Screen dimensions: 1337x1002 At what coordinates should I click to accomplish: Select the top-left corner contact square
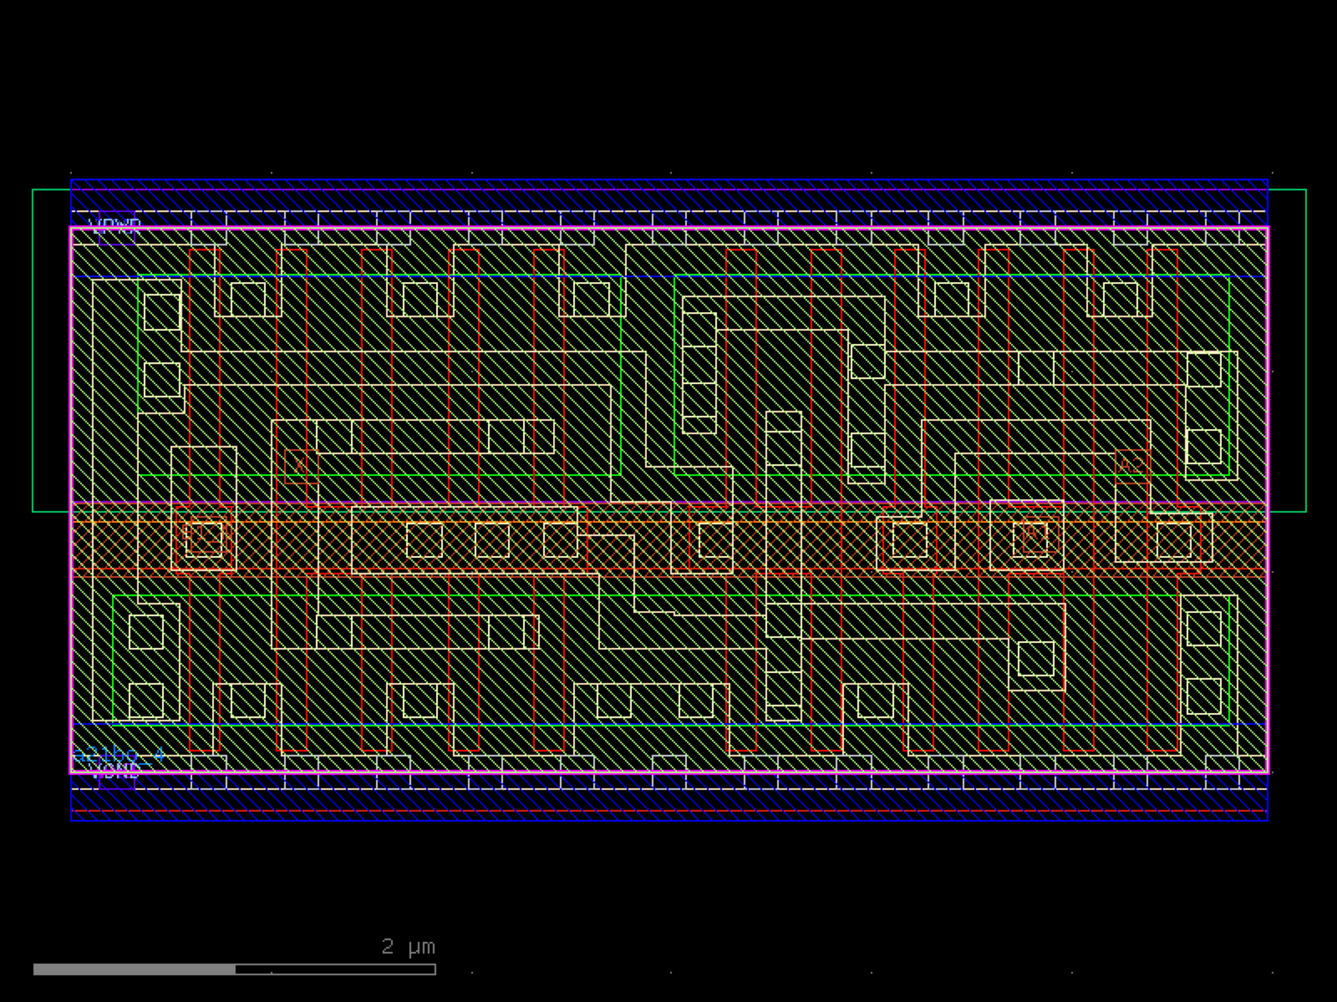(162, 312)
